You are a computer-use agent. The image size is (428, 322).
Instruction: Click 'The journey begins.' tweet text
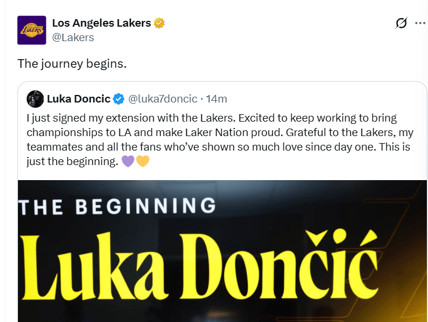(72, 64)
